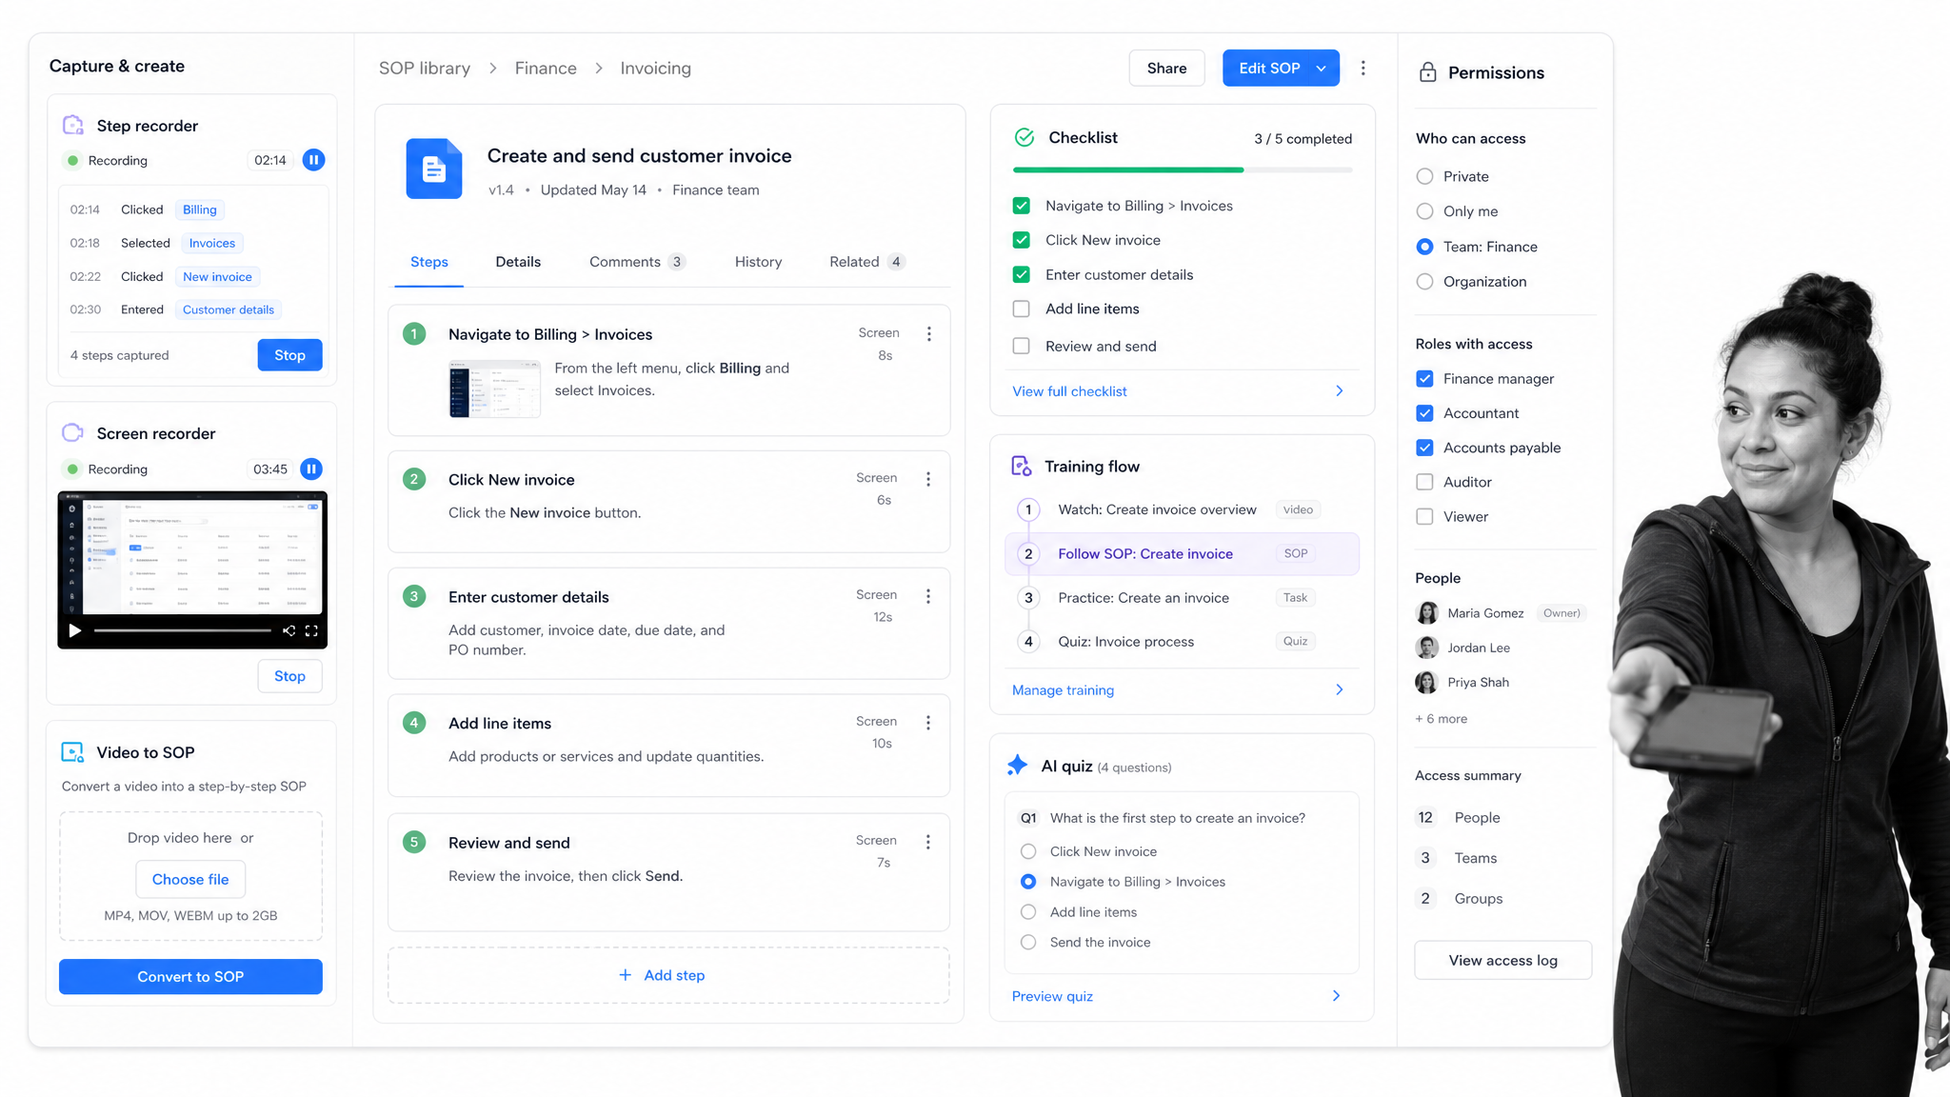Pause the Step recorder recording
The width and height of the screenshot is (1950, 1097).
(313, 160)
